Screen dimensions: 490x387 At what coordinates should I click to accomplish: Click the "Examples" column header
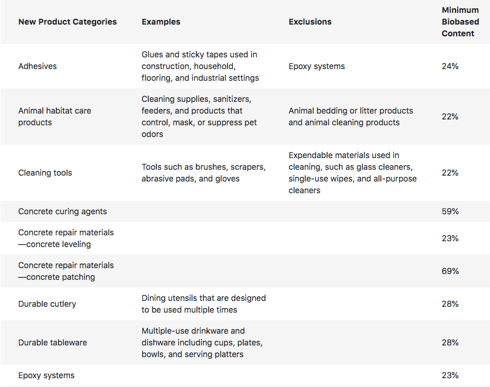161,22
